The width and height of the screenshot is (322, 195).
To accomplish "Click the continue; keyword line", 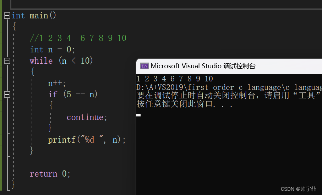I will 87,117.
